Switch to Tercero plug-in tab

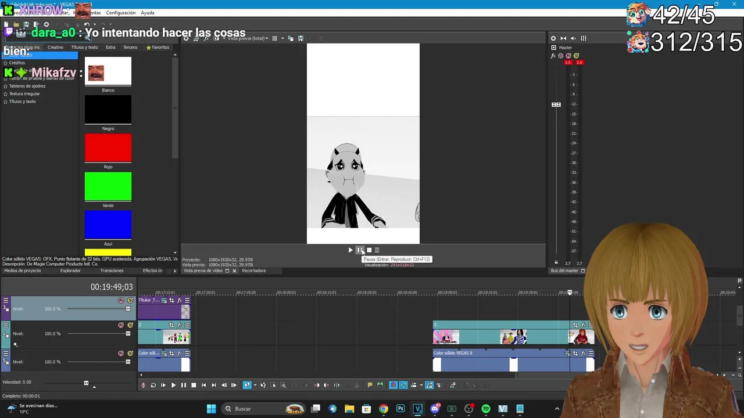click(130, 47)
